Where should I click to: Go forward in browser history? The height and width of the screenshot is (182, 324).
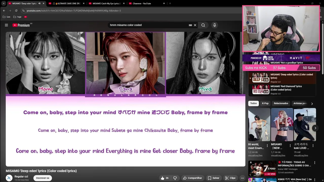tap(10, 11)
